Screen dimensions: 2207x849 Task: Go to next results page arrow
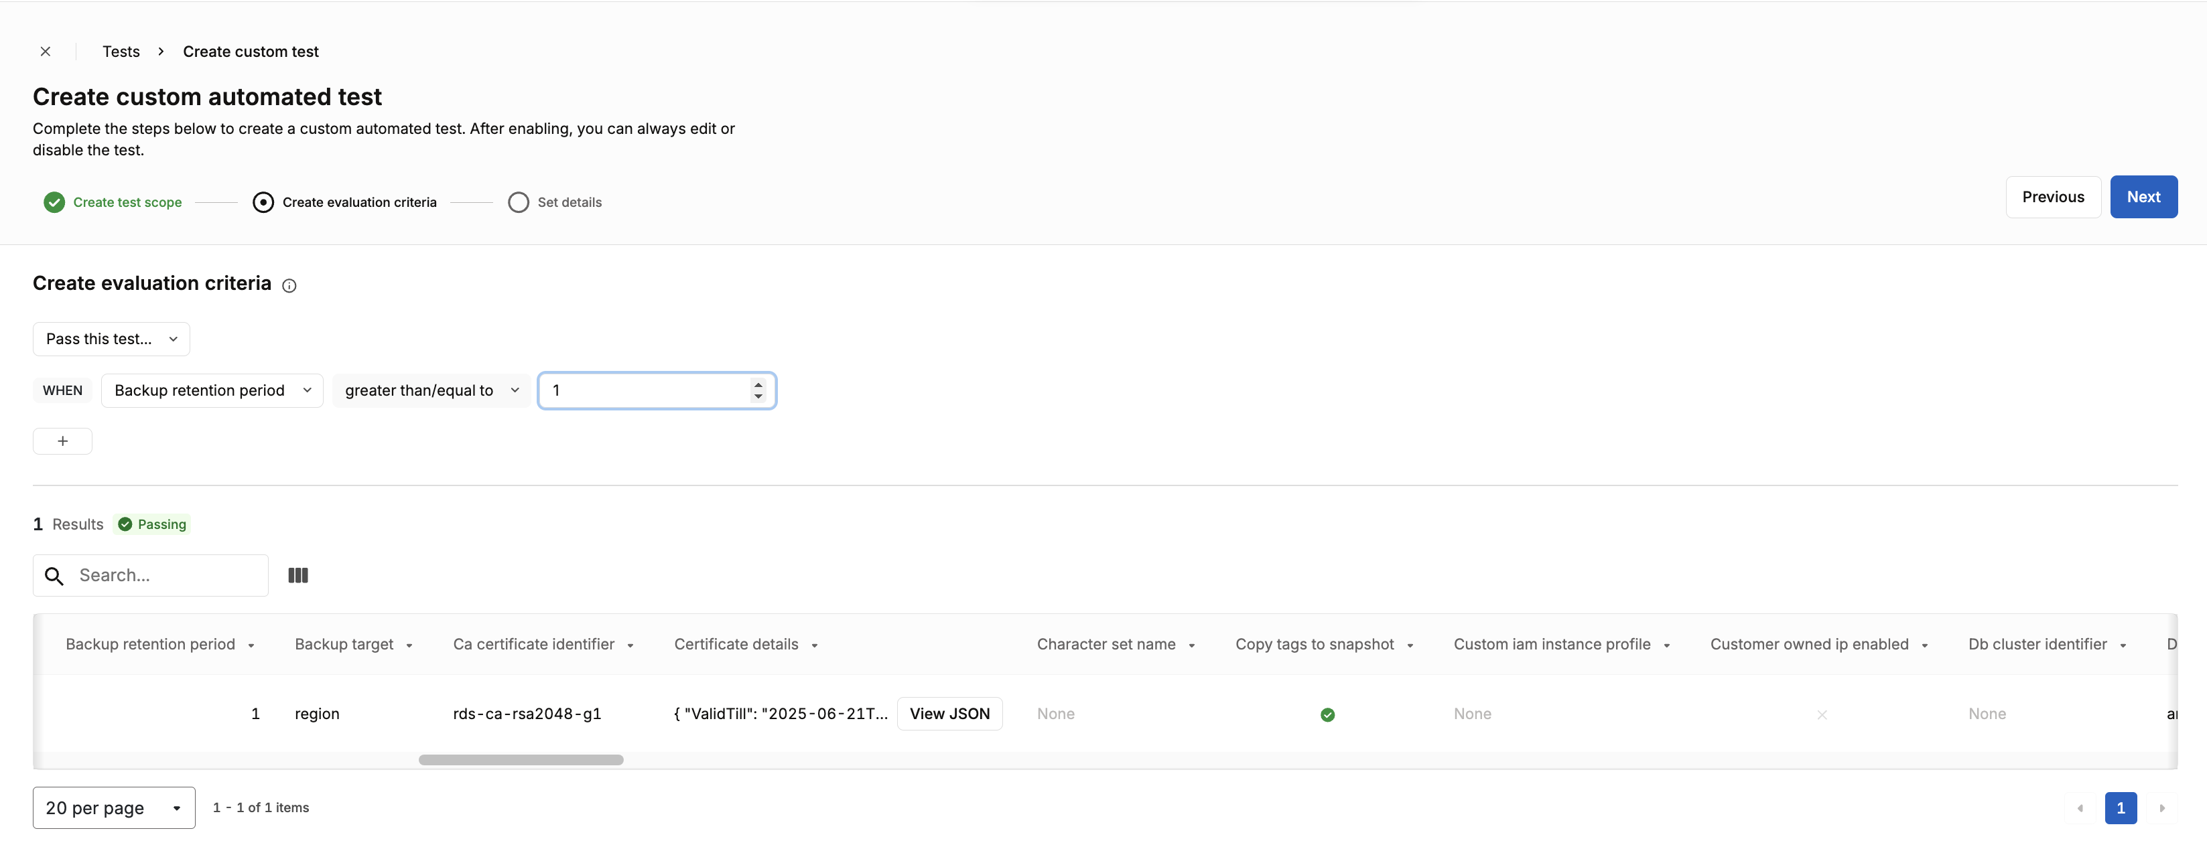[2161, 808]
